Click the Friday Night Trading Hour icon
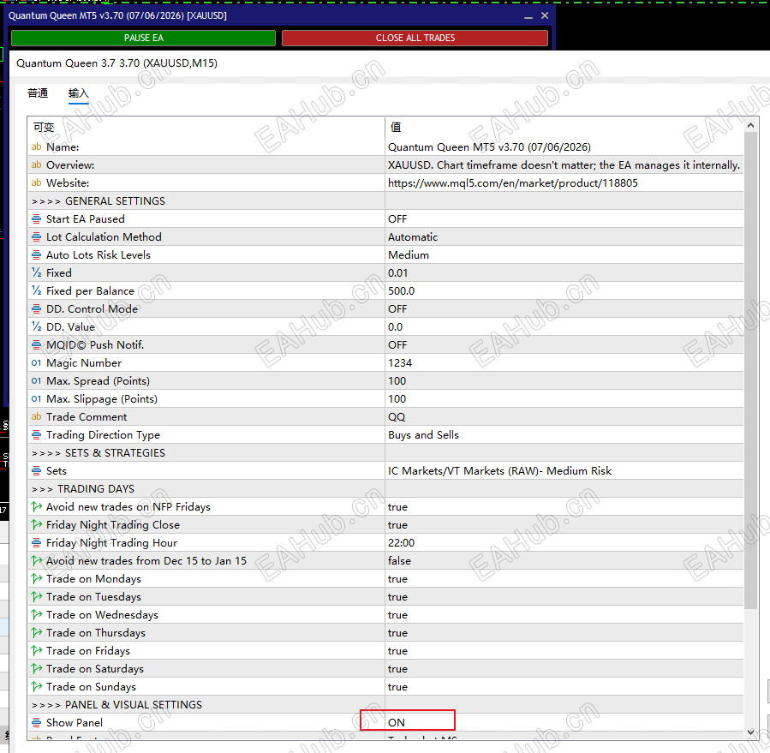This screenshot has height=753, width=770. click(x=36, y=543)
